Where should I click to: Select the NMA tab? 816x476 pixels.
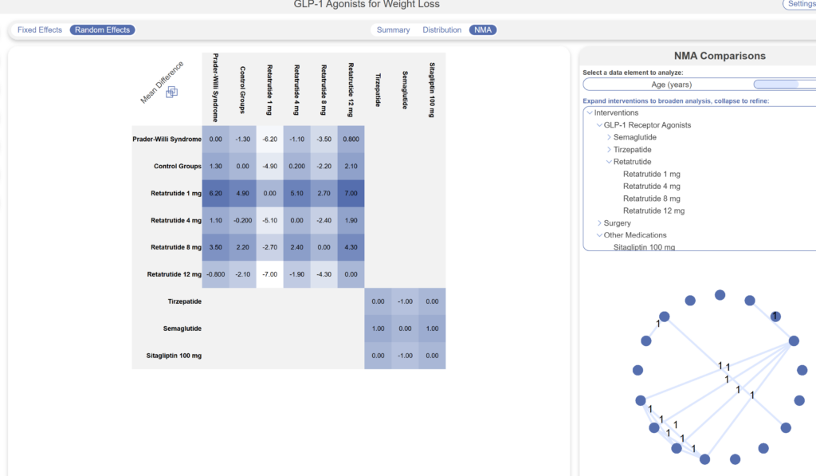click(x=483, y=30)
